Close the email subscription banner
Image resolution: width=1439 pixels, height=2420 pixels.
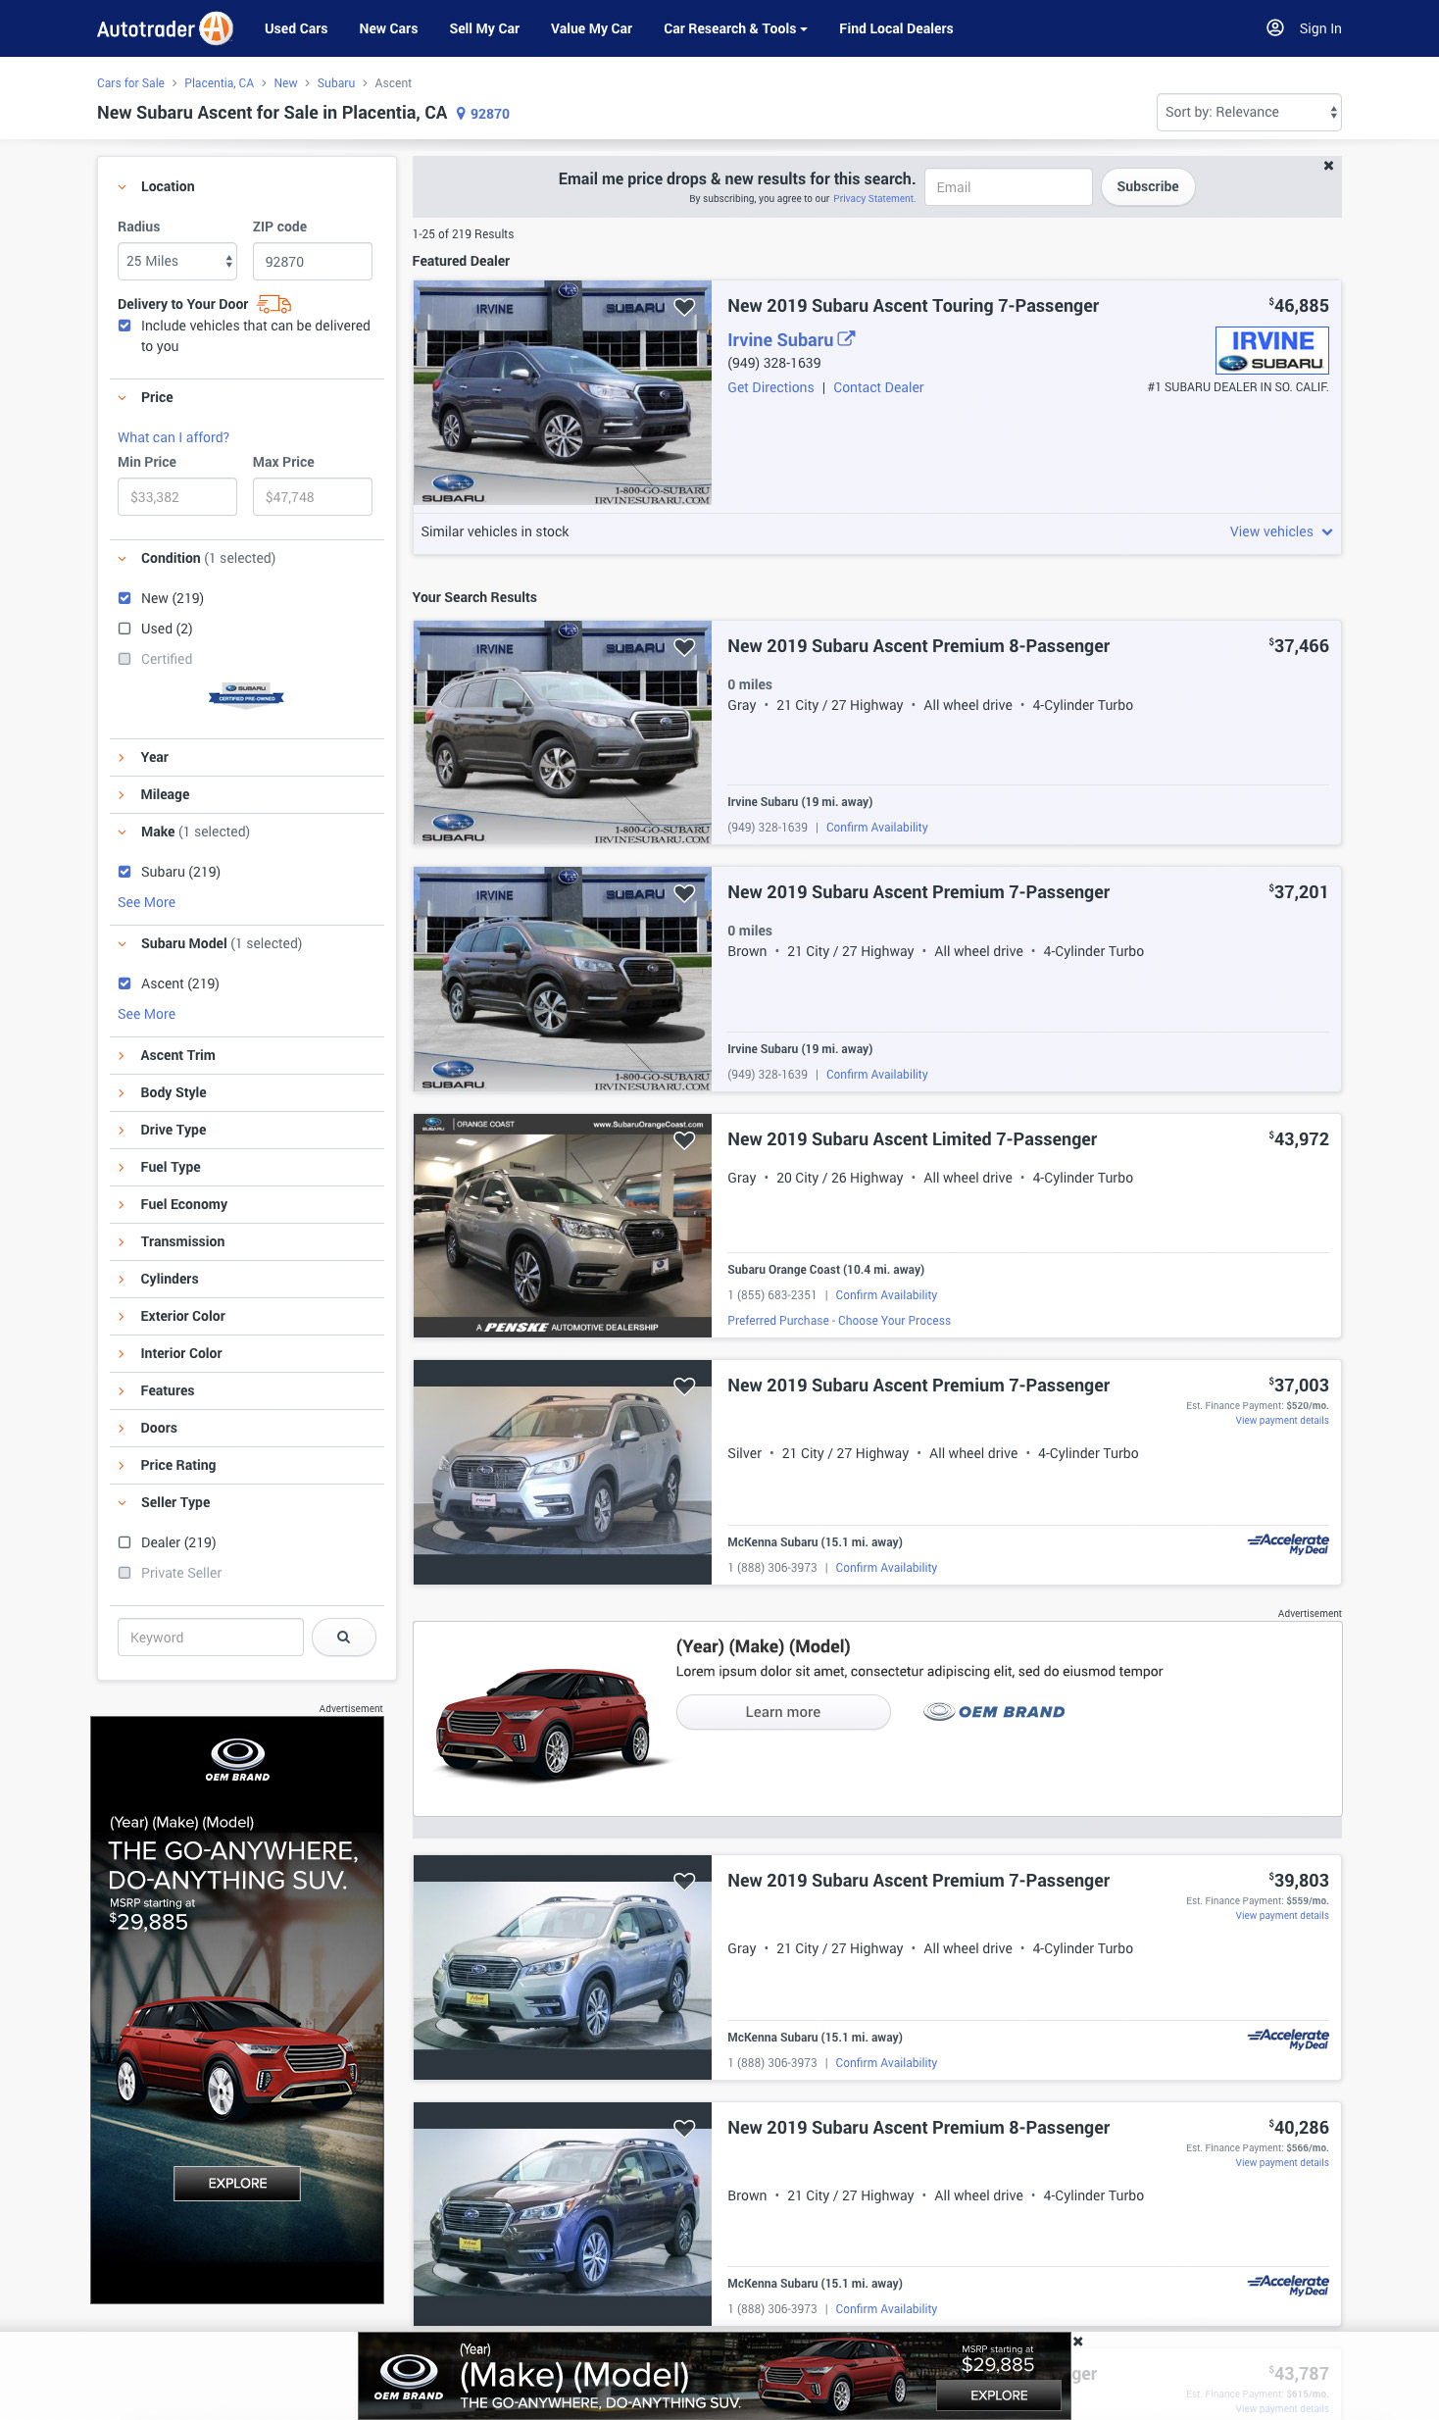pos(1328,166)
